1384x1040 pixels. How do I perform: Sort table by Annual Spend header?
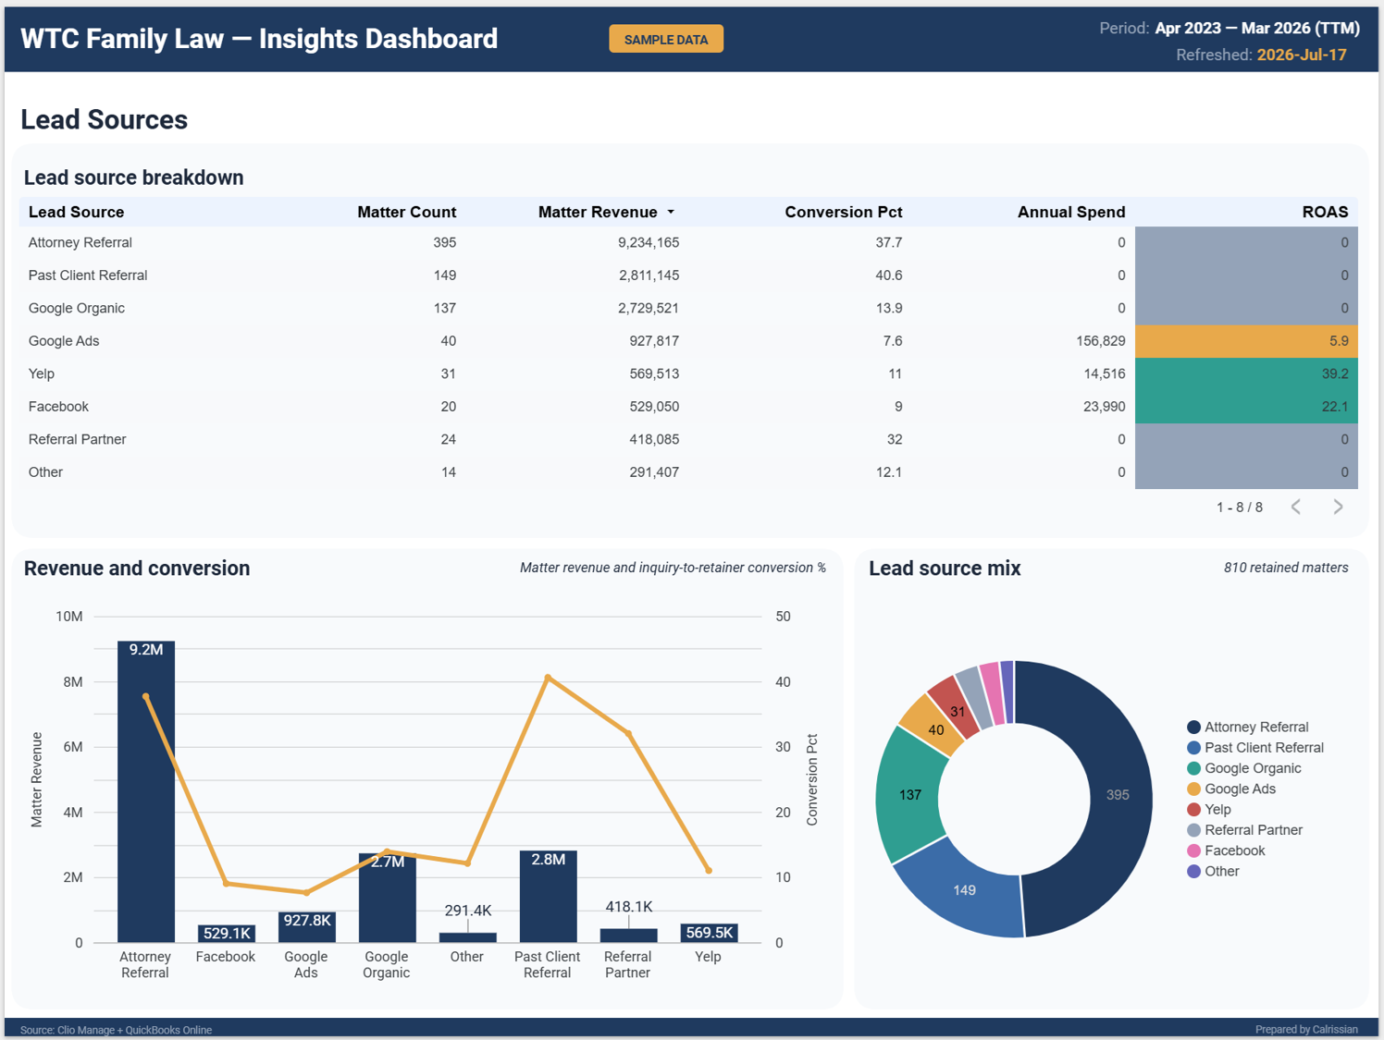click(1071, 212)
